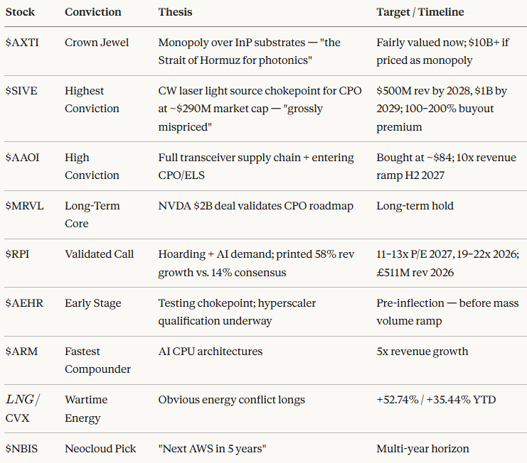Click the LNG / CVX ticker cell
This screenshot has height=463, width=527.
click(22, 408)
